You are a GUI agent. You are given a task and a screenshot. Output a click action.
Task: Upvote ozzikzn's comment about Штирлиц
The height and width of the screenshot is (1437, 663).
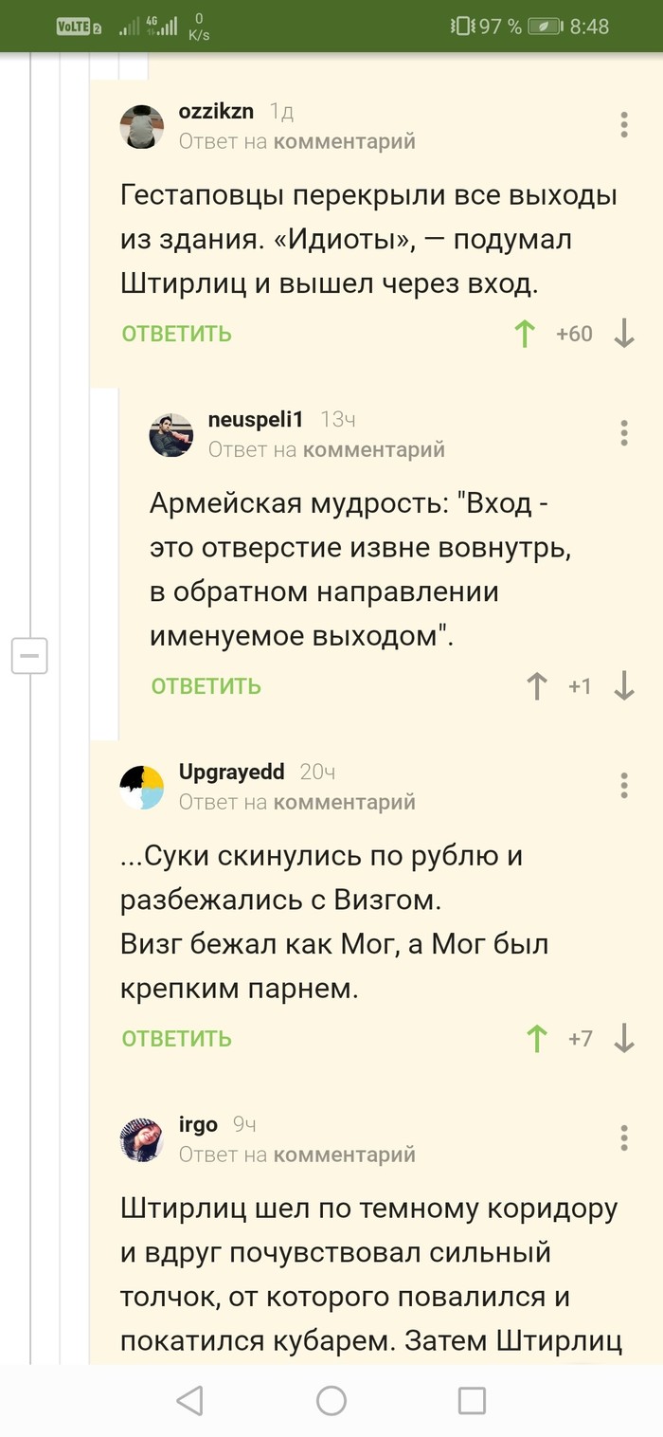[525, 334]
